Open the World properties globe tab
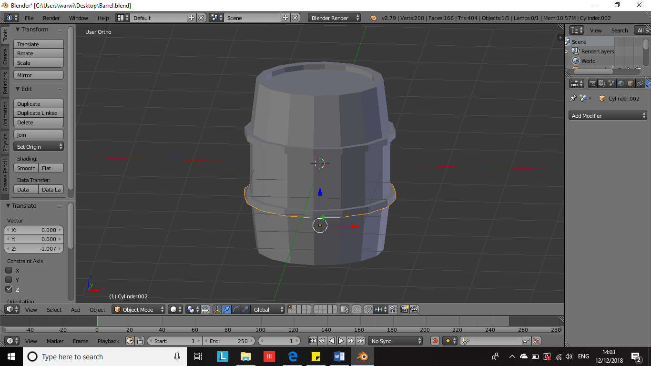This screenshot has height=366, width=651. click(621, 83)
